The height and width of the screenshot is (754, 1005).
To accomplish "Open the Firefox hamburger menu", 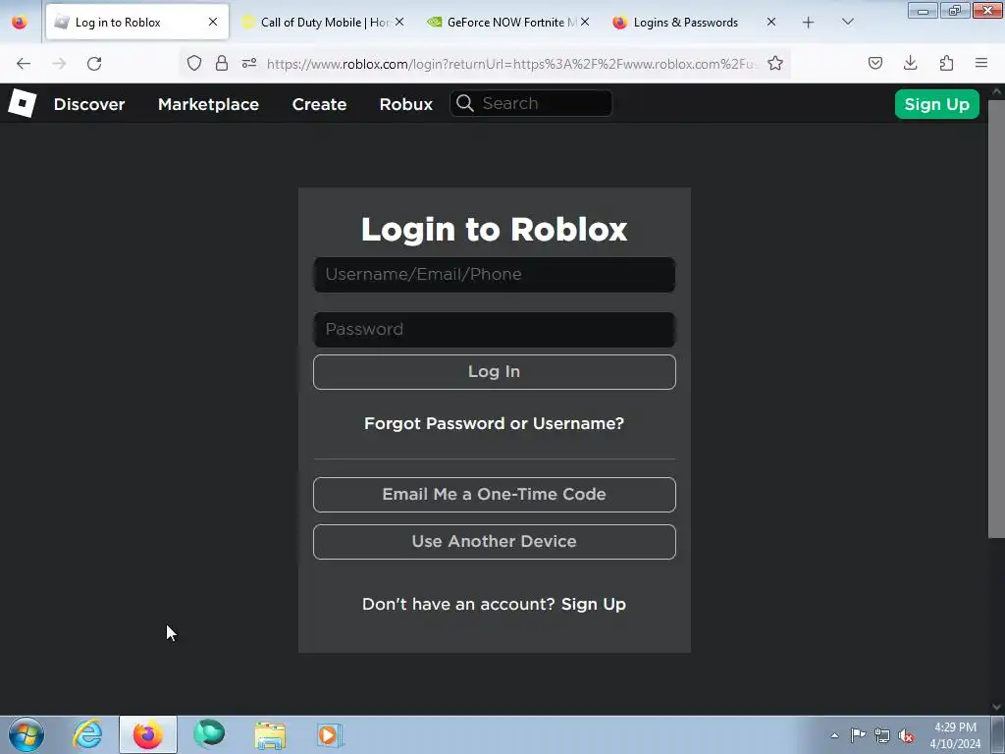I will [981, 63].
